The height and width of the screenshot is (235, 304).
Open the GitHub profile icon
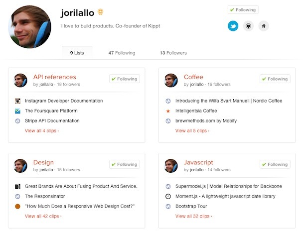point(248,25)
